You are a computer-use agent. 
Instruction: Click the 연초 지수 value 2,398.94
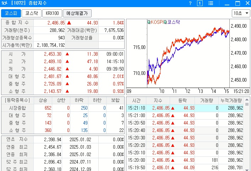click(x=53, y=140)
